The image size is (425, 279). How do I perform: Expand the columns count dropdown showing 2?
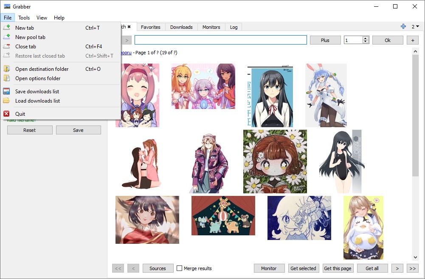[x=415, y=27]
